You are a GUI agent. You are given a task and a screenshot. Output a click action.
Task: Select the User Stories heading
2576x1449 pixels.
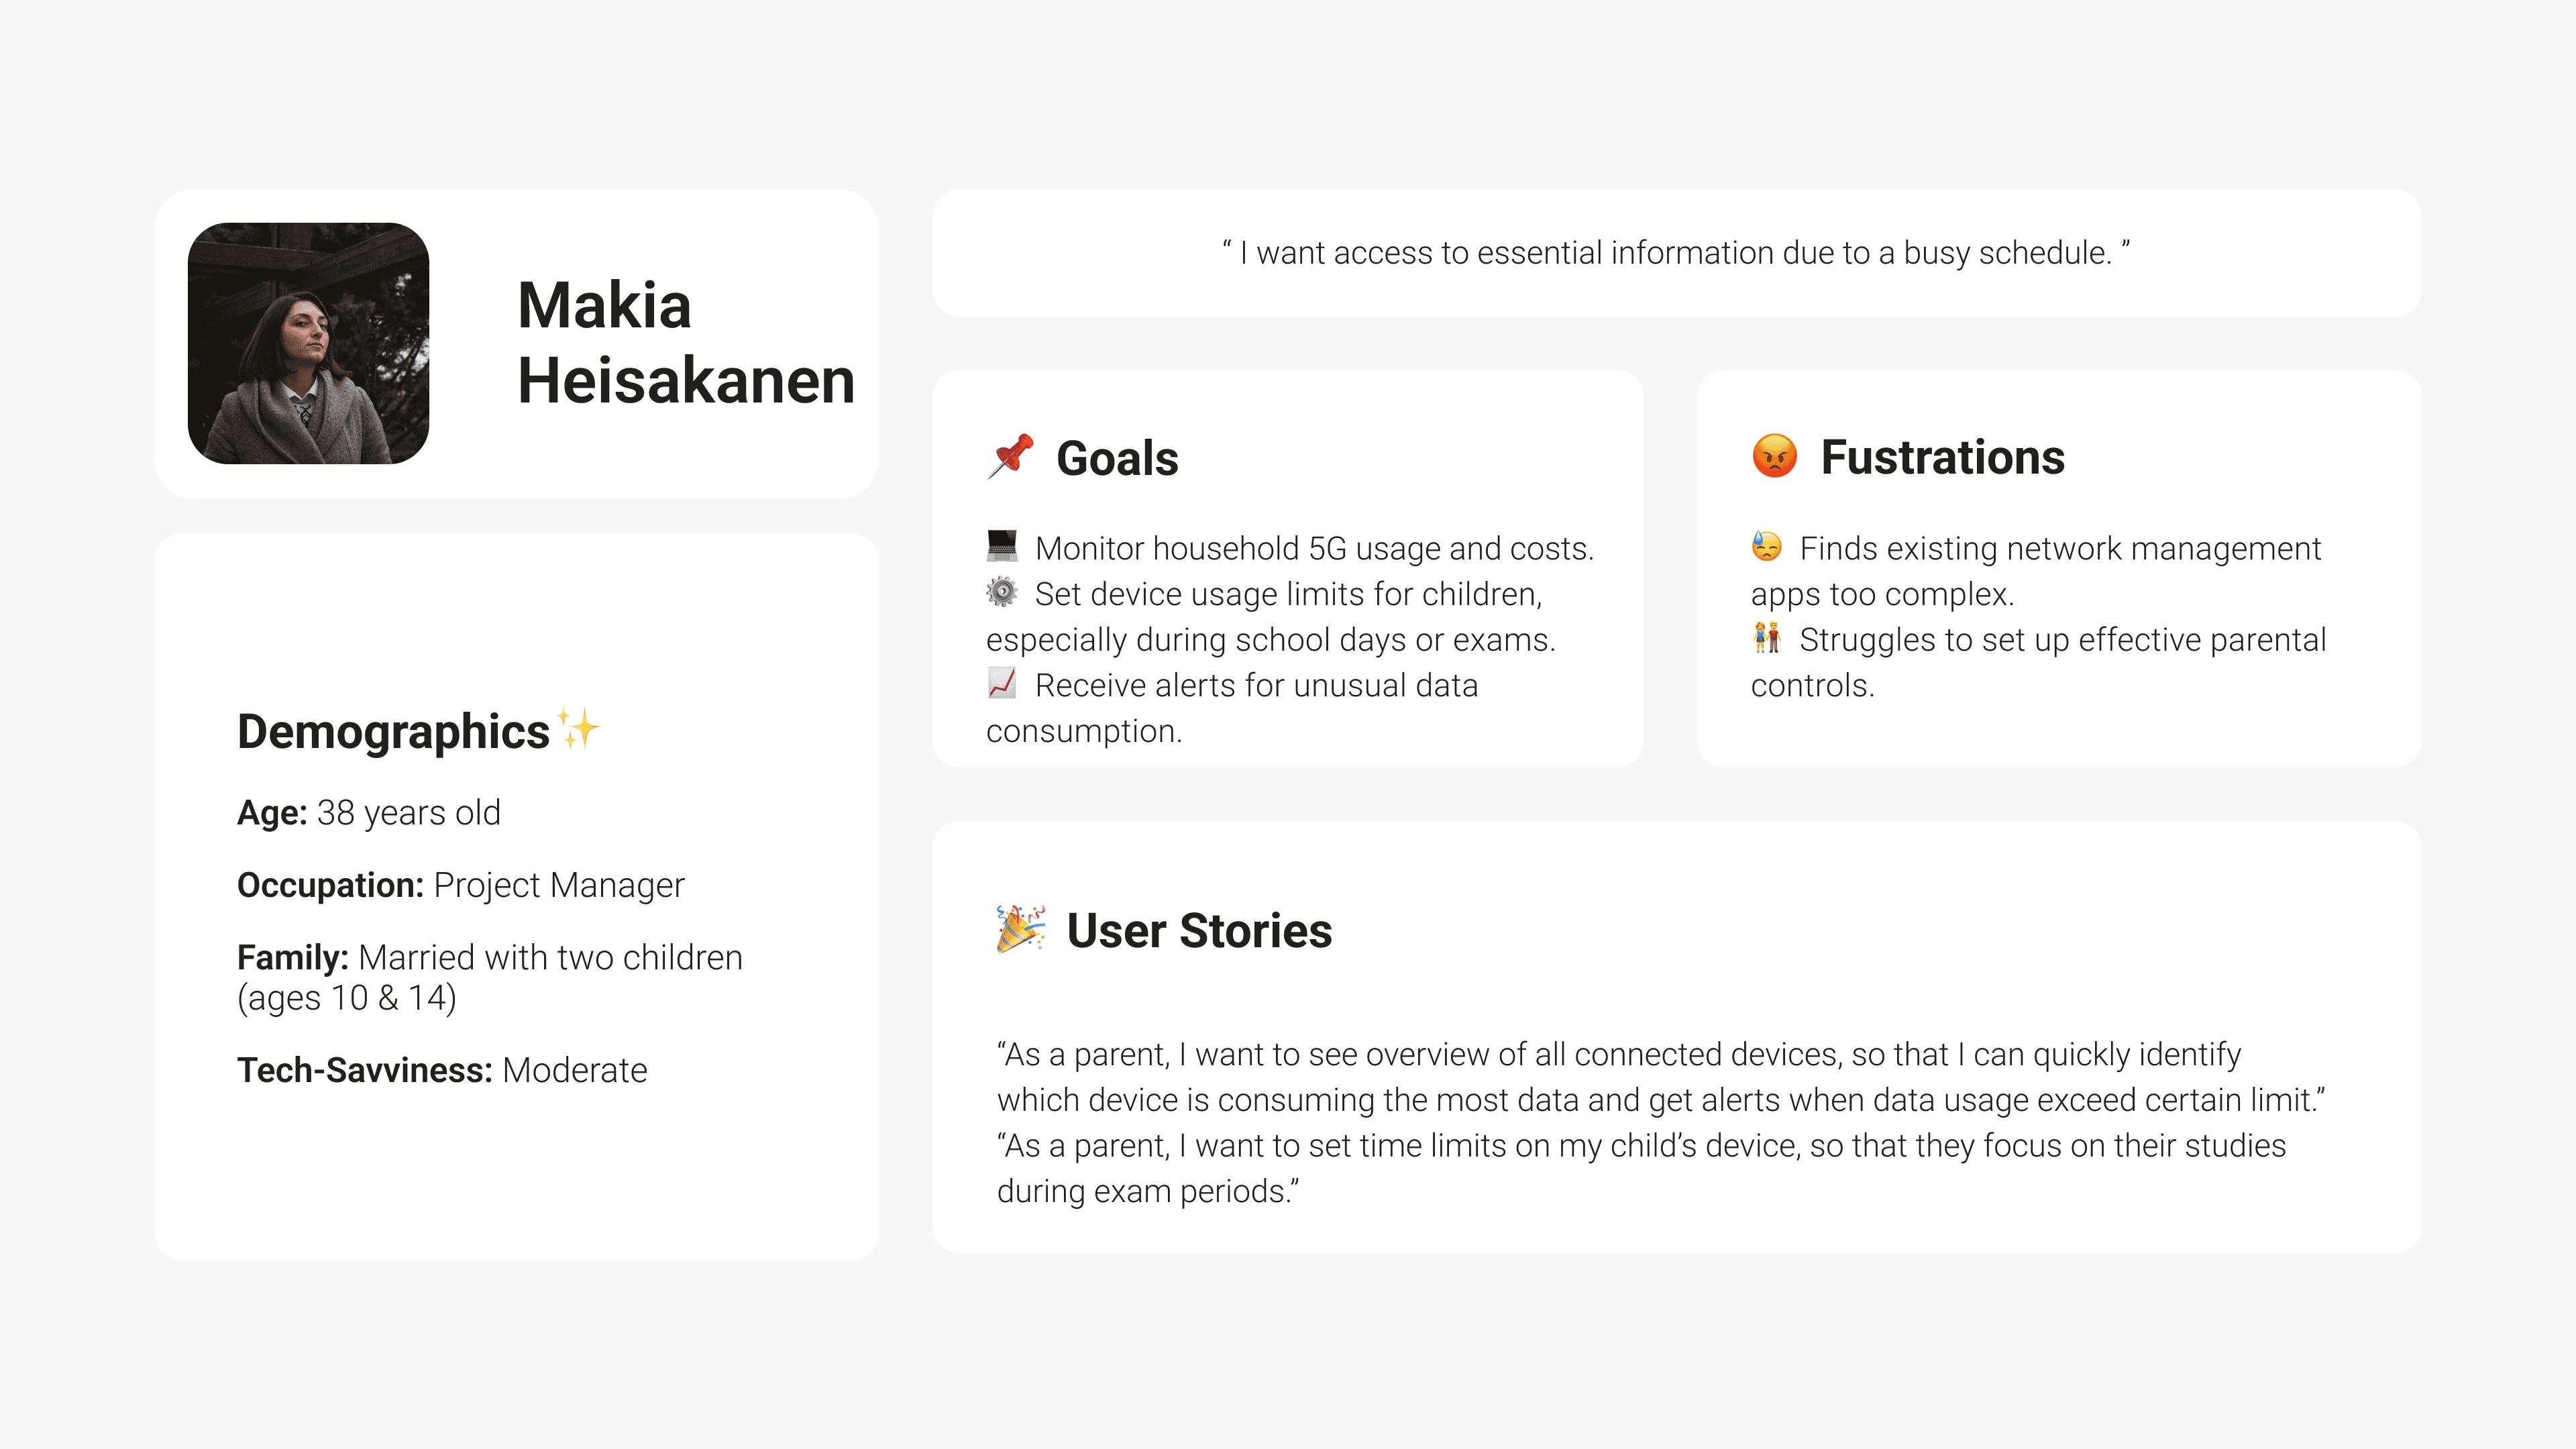[1199, 931]
